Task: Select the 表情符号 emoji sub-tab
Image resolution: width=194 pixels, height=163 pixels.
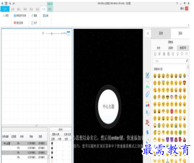Action: coord(183,48)
